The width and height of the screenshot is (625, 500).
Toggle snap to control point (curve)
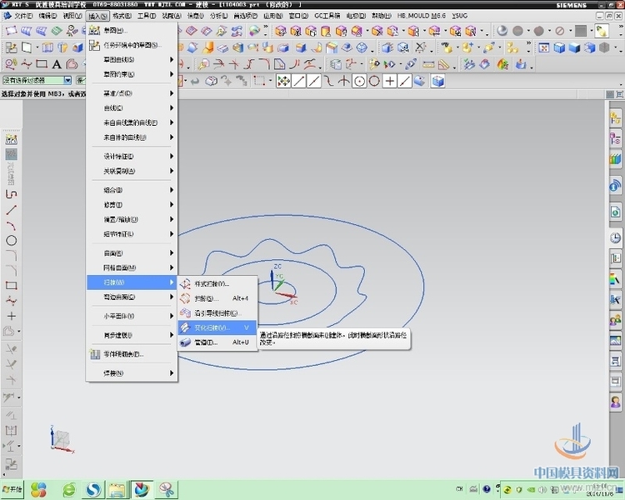point(328,82)
